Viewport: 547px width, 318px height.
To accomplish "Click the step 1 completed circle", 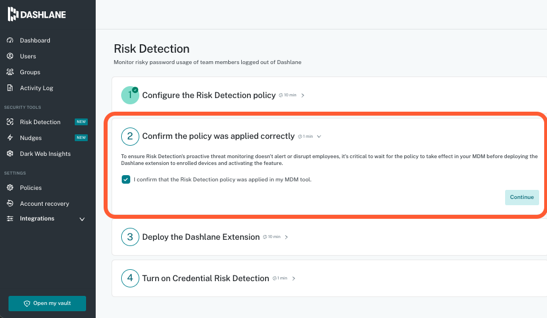I will point(130,95).
